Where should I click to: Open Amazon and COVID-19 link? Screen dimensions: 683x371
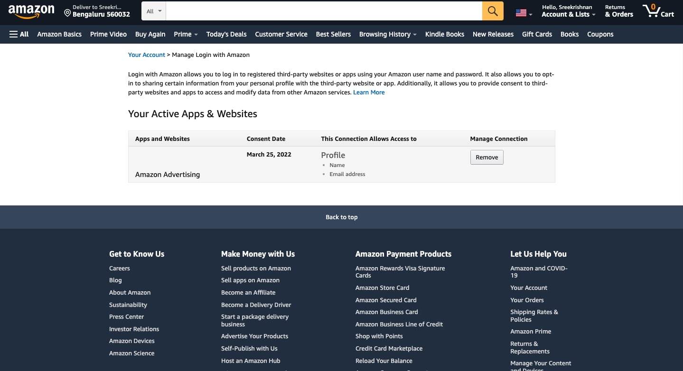tap(539, 272)
